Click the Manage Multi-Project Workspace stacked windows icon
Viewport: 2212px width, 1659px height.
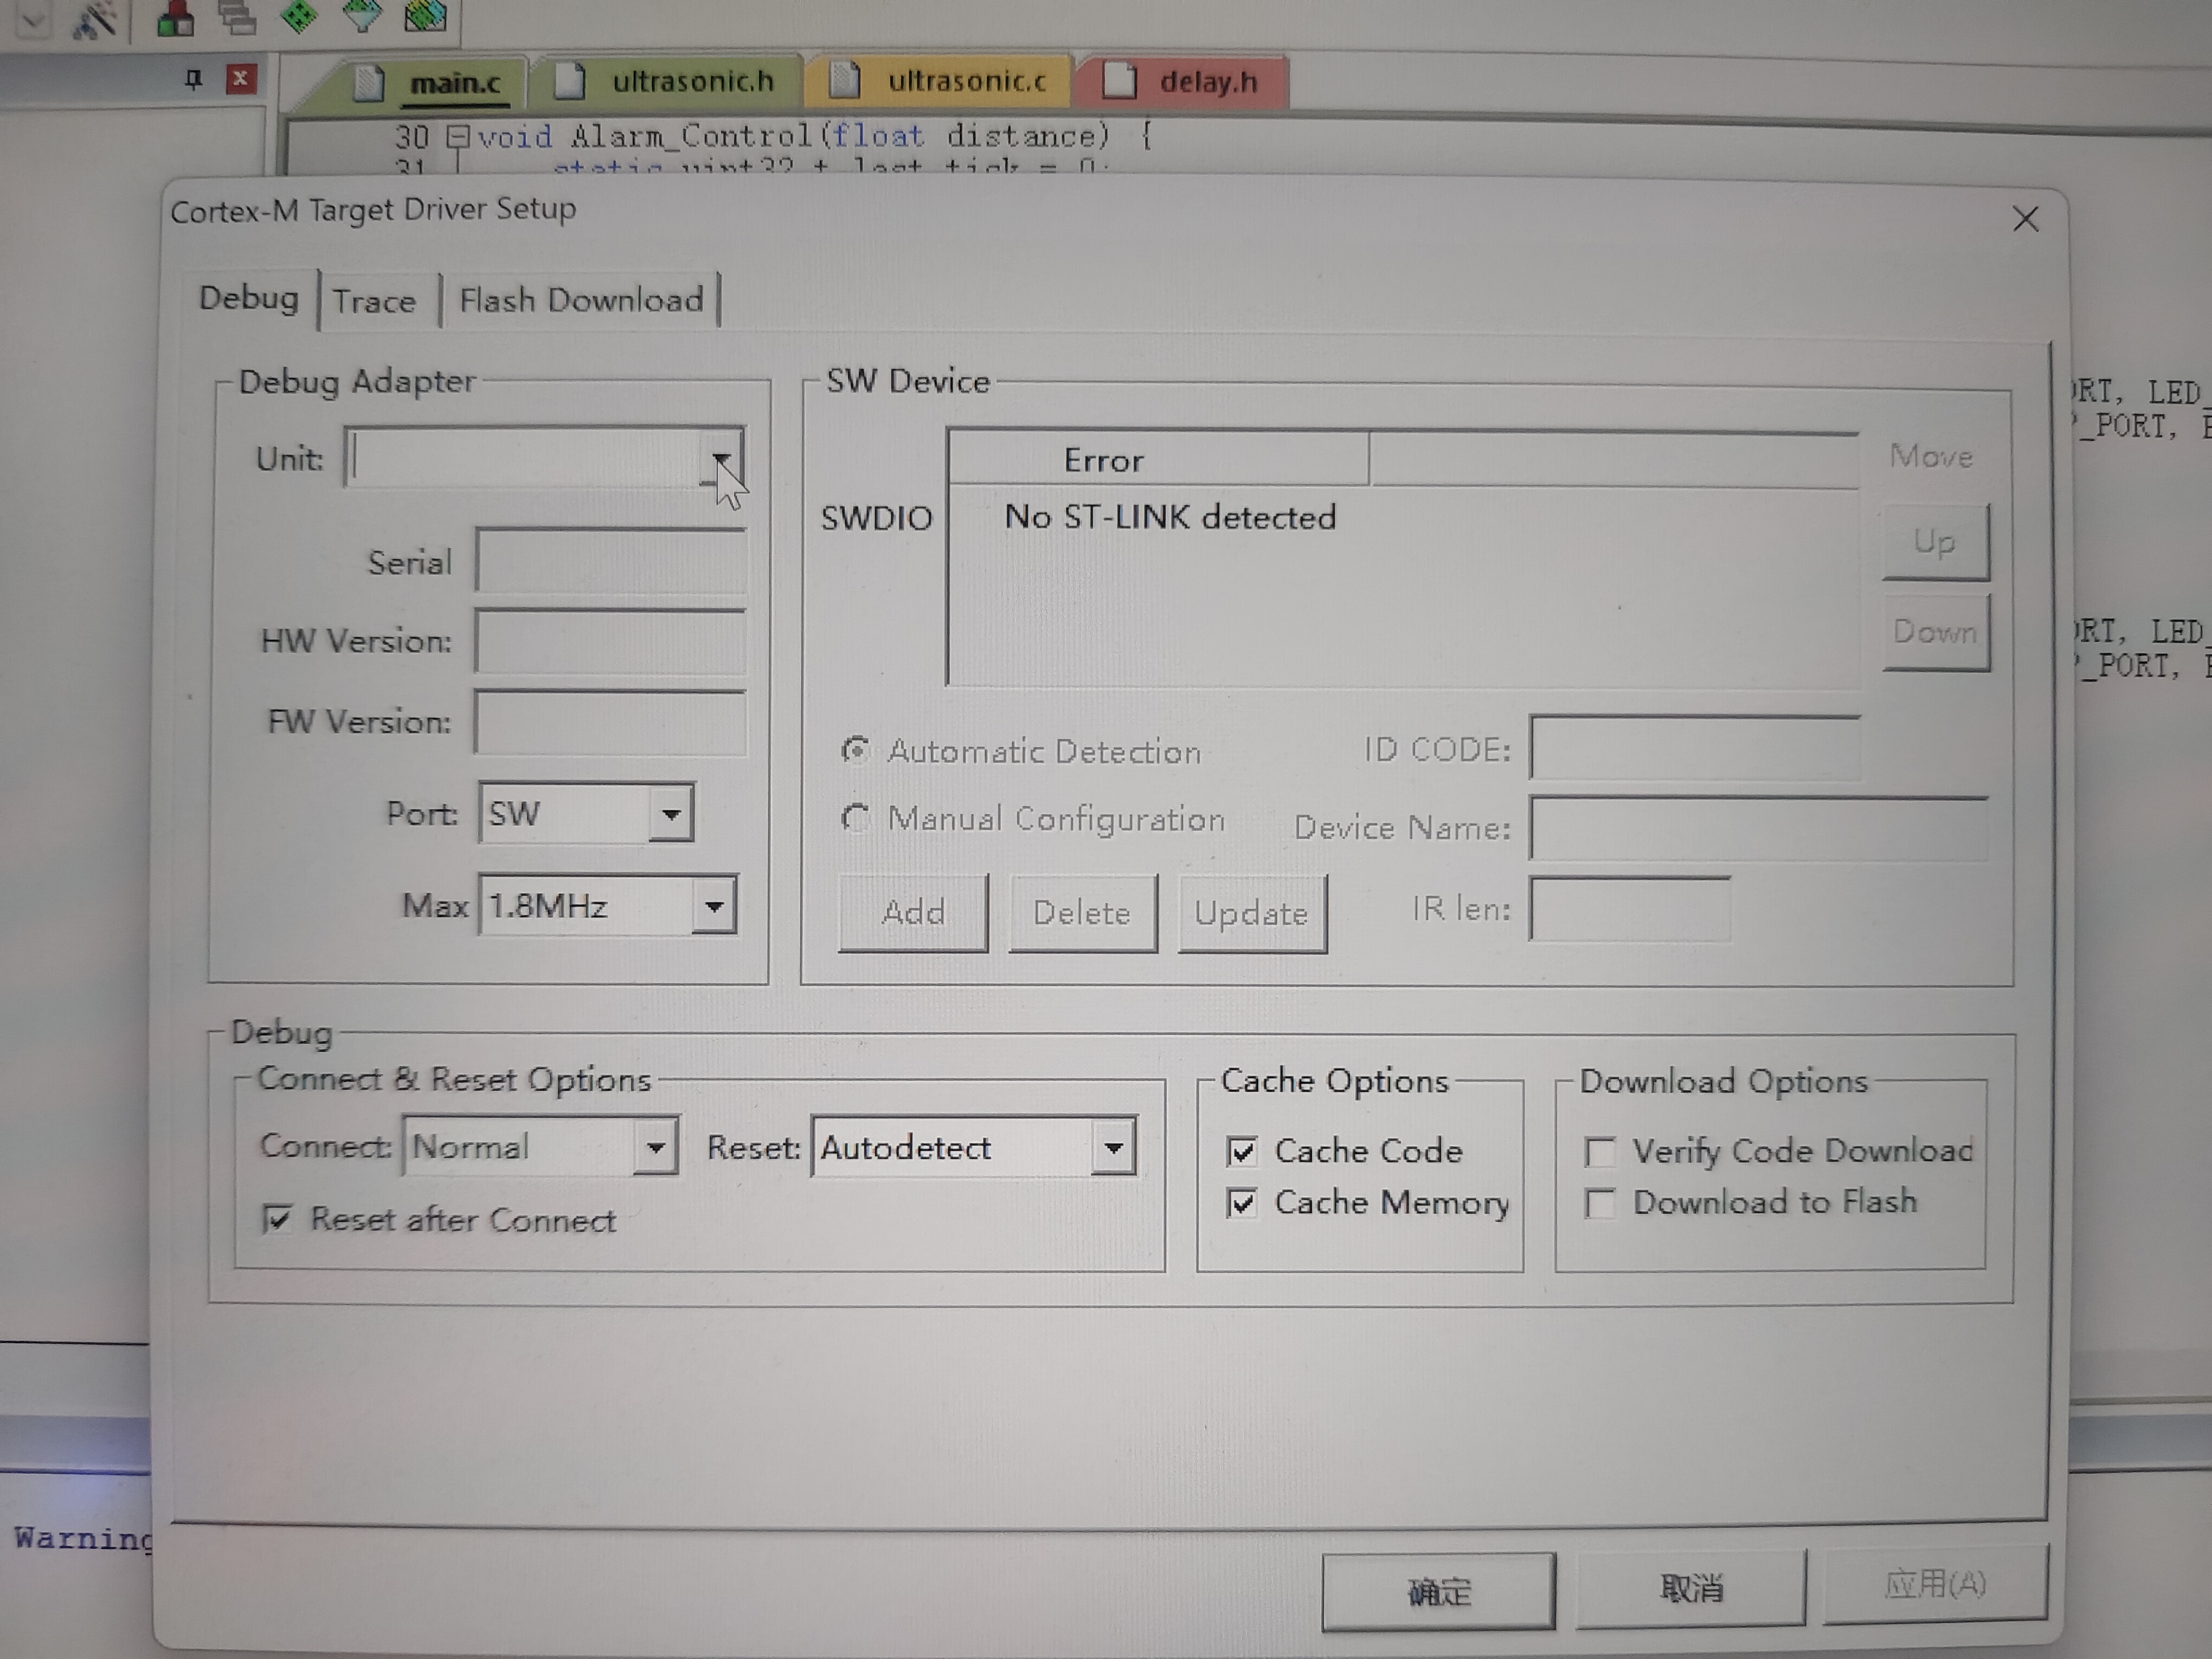coord(237,17)
